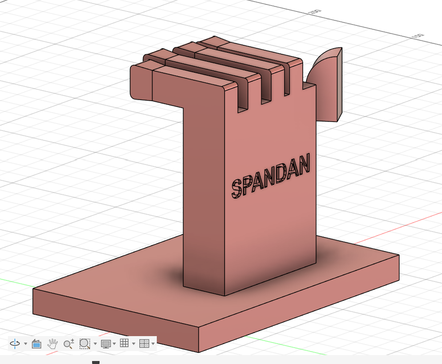Choose the Zoom magnifier tool
Viewport: 442px width, 364px height.
[69, 344]
